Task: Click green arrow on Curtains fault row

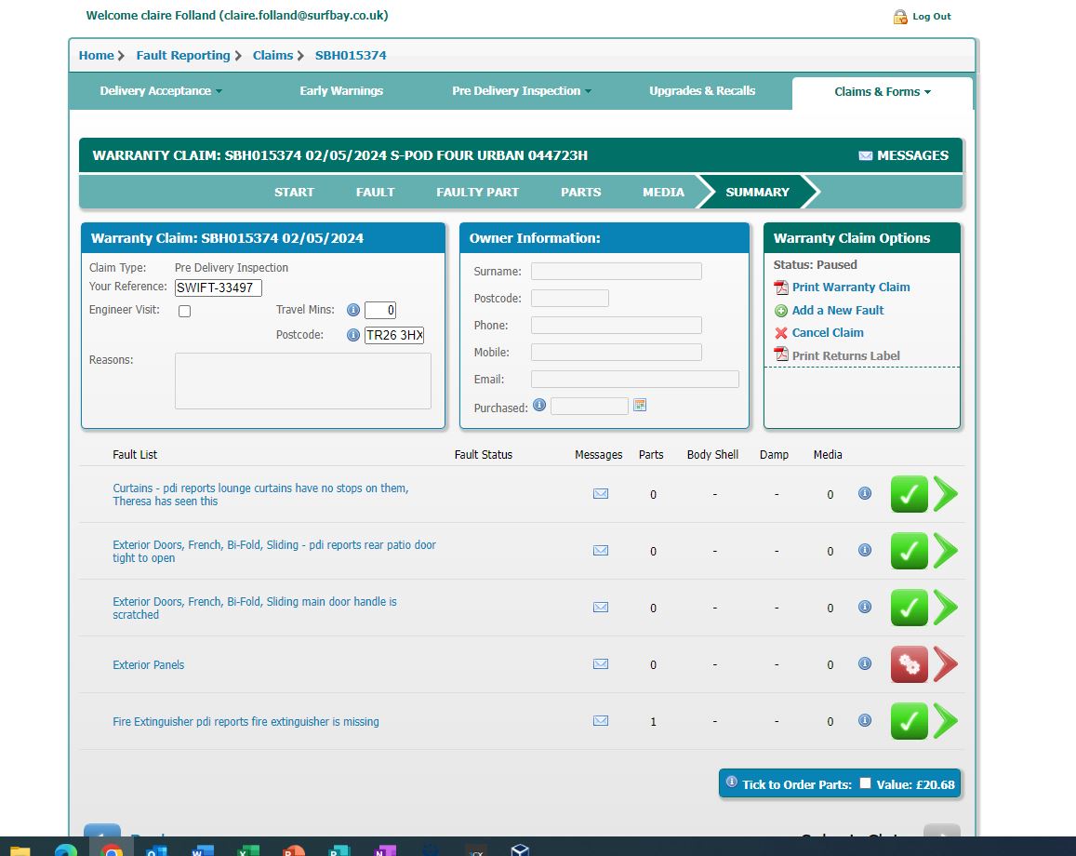Action: [945, 494]
